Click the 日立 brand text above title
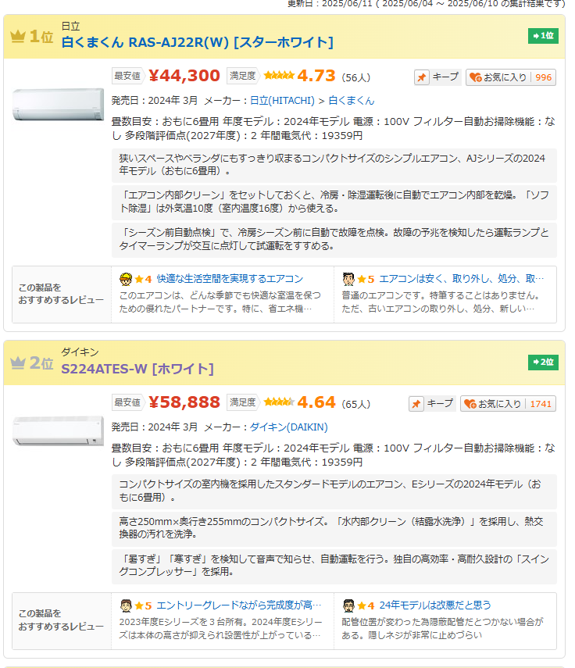 [71, 27]
